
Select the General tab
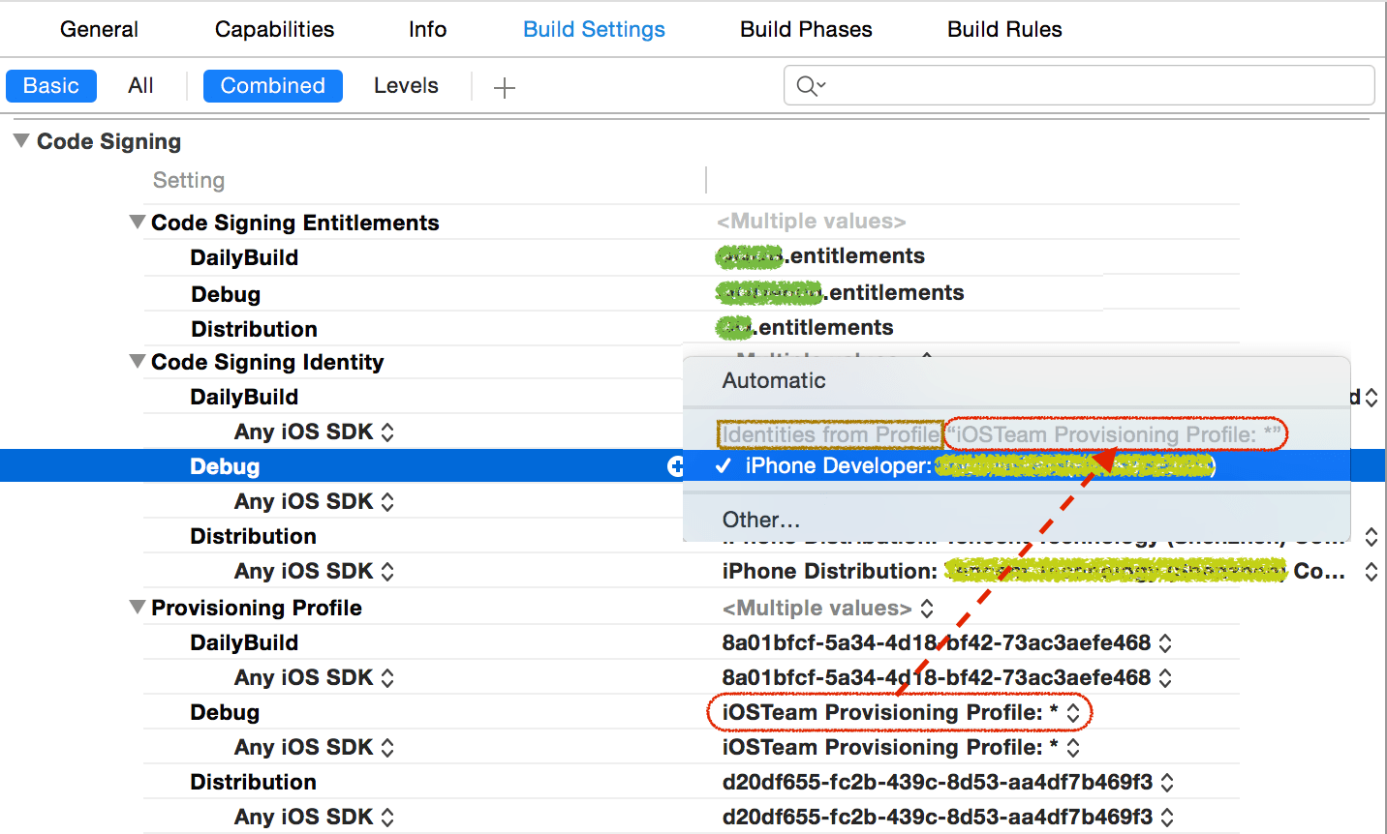98,29
